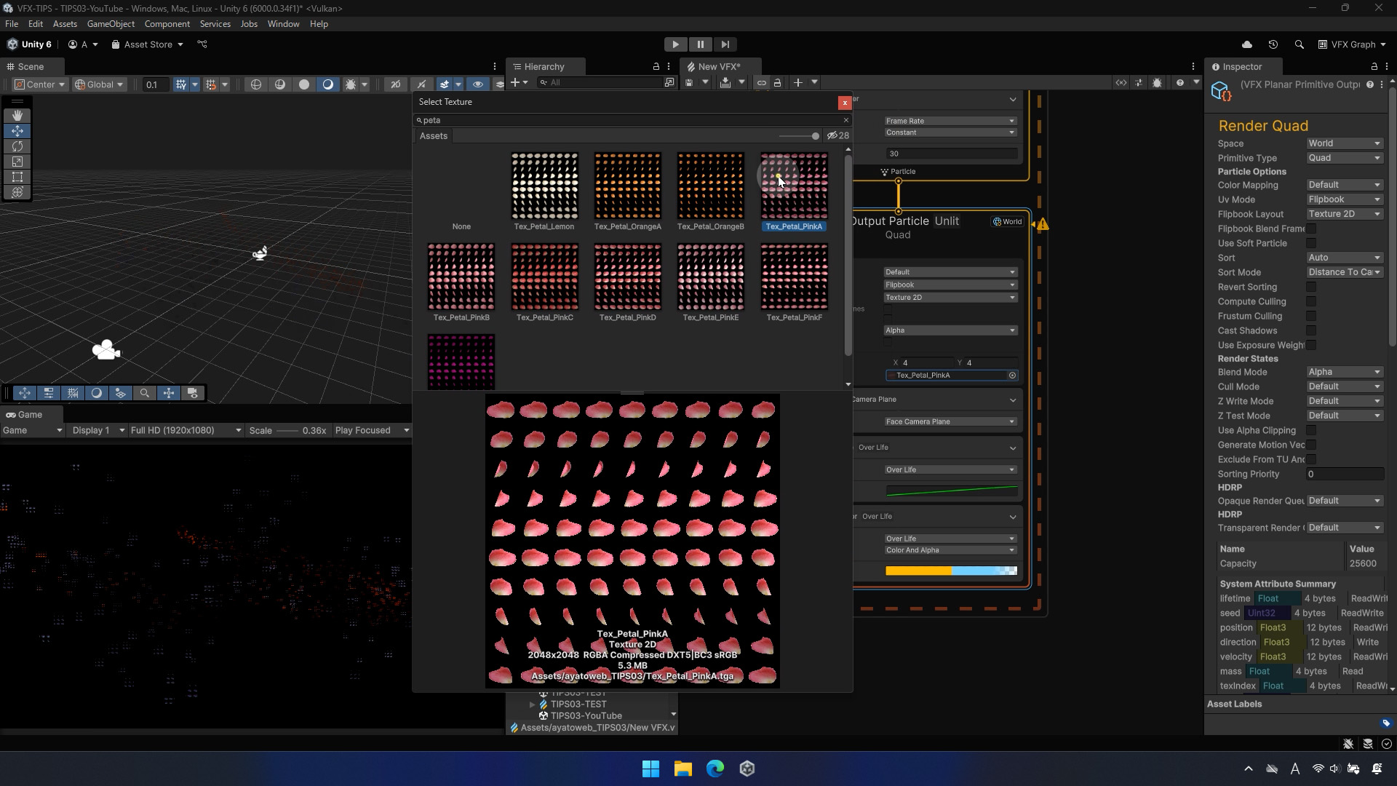Open the GameObject menu

[111, 24]
